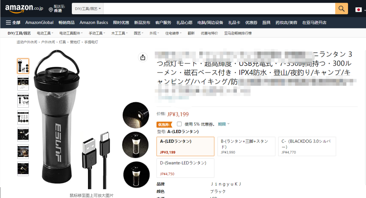Open 礼品心愿 in the nav bar
The height and width of the screenshot is (198, 366).
tap(184, 23)
